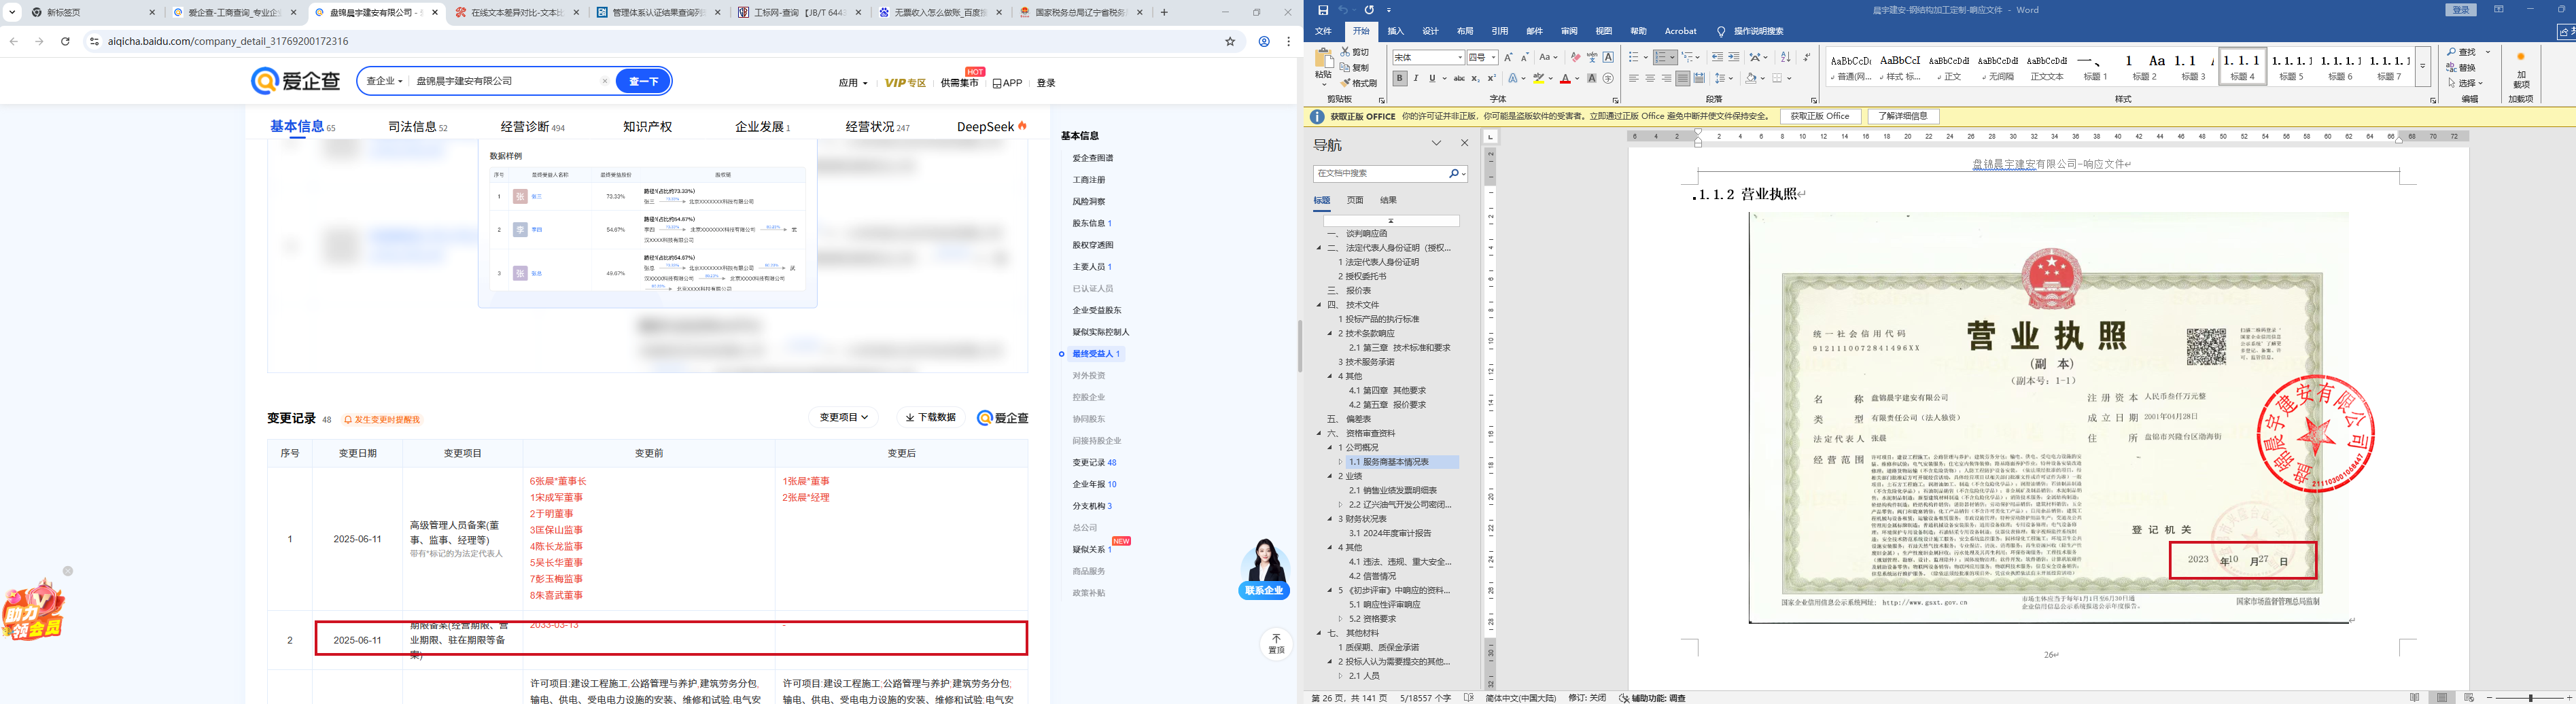
Task: Click the 下载数据 download button
Action: (930, 417)
